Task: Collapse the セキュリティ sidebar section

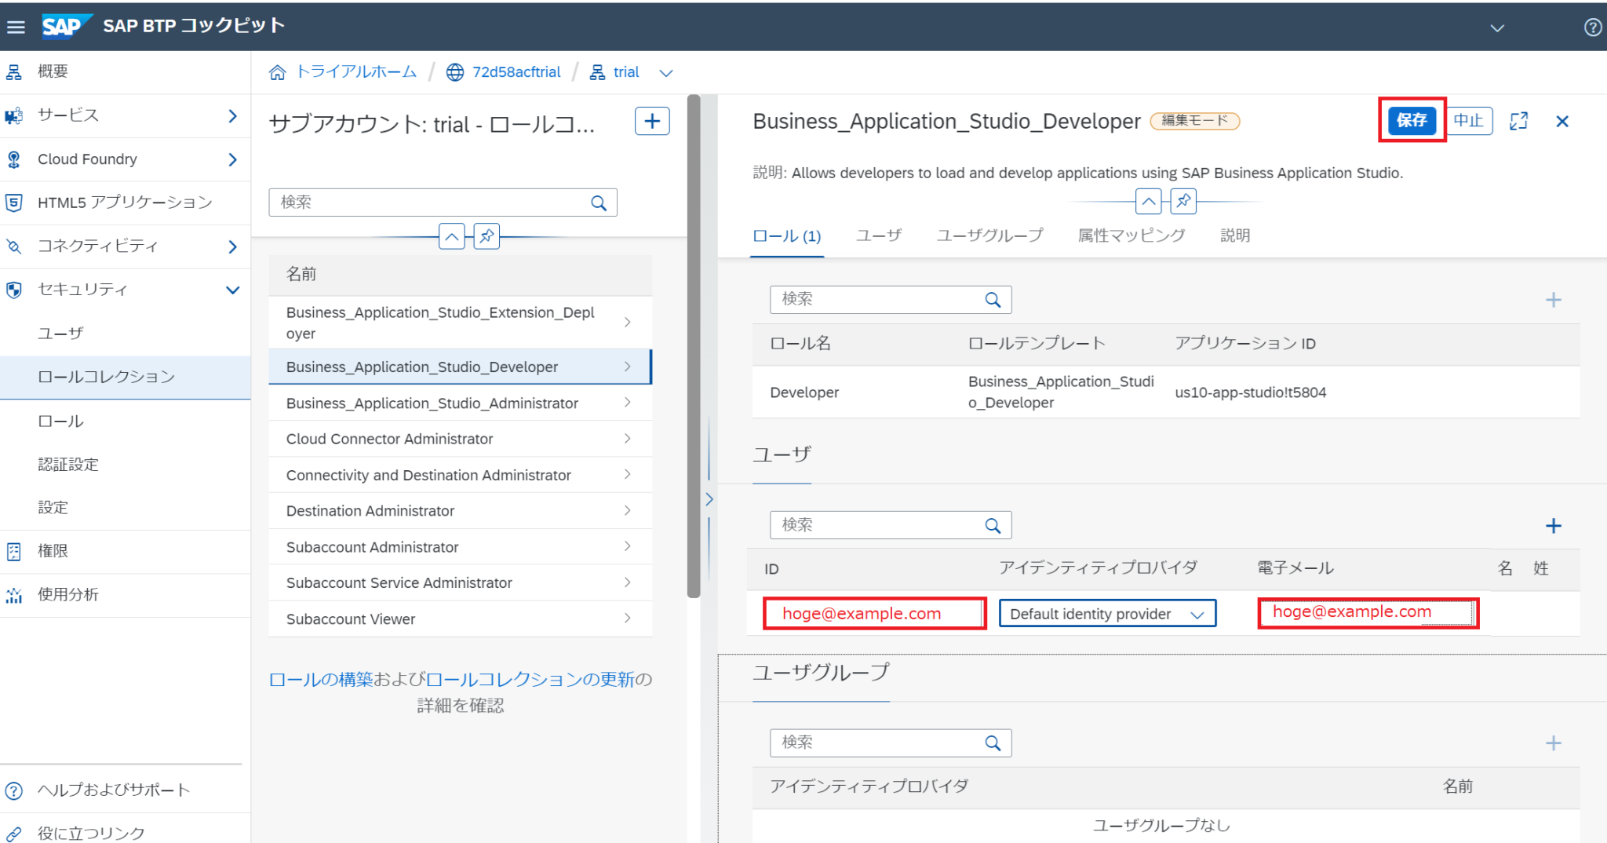Action: (x=232, y=289)
